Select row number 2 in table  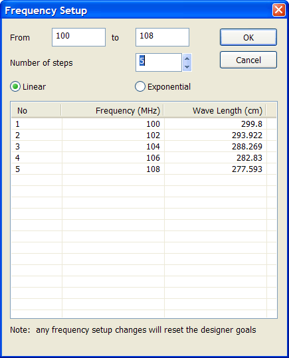tap(17, 135)
